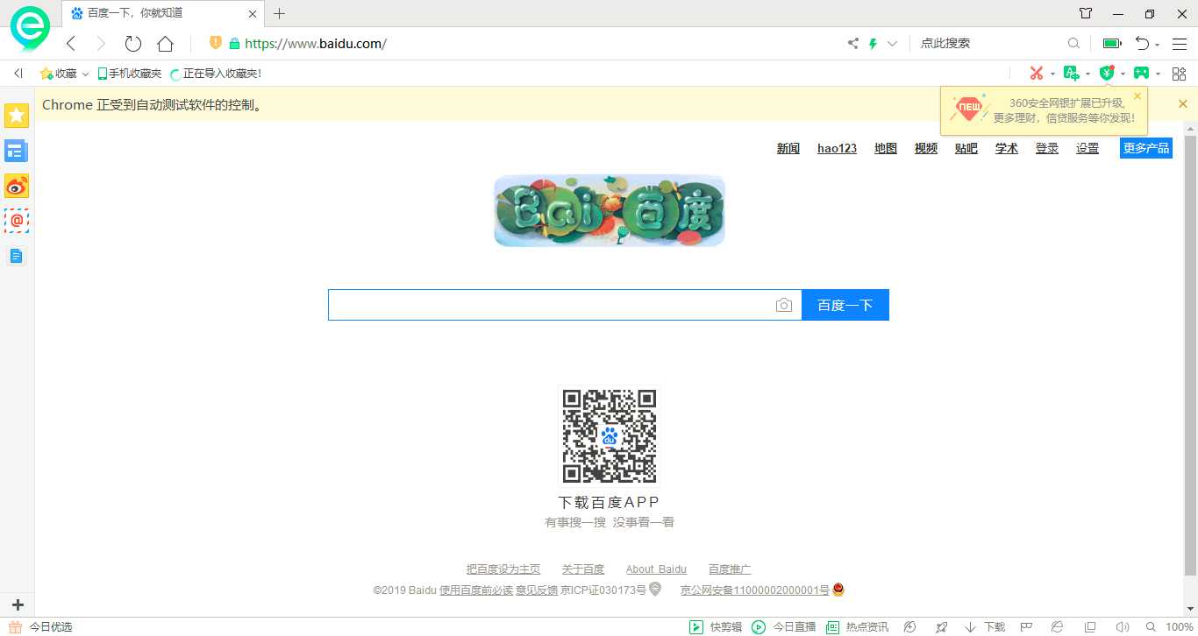
Task: Open the yen shield dropdown arrow
Action: coord(1123,74)
